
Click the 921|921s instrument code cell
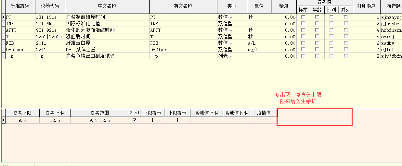click(x=50, y=30)
